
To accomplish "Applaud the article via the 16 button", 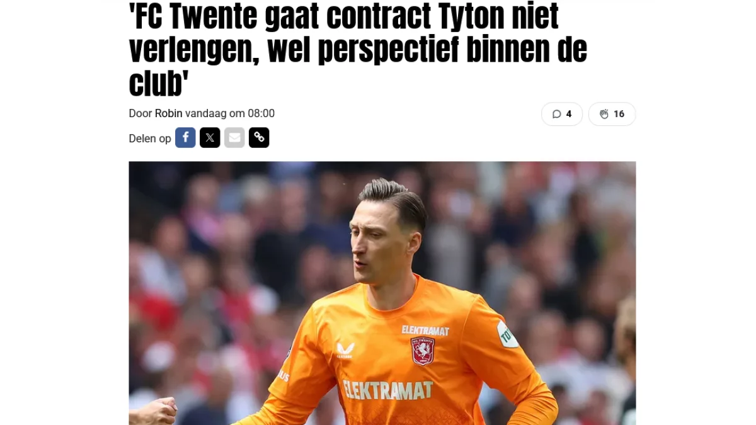I will point(612,114).
